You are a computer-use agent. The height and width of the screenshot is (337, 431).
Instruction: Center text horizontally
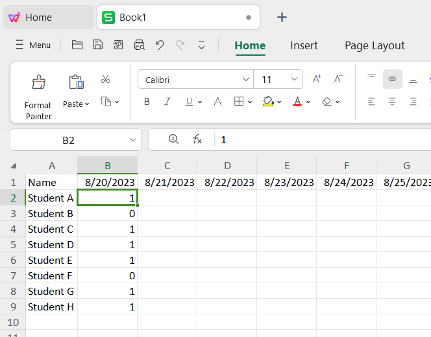393,102
